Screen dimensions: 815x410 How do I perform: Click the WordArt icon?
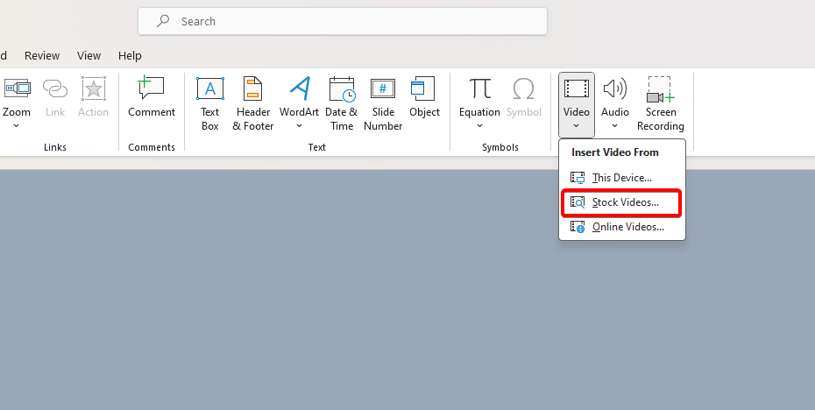300,88
